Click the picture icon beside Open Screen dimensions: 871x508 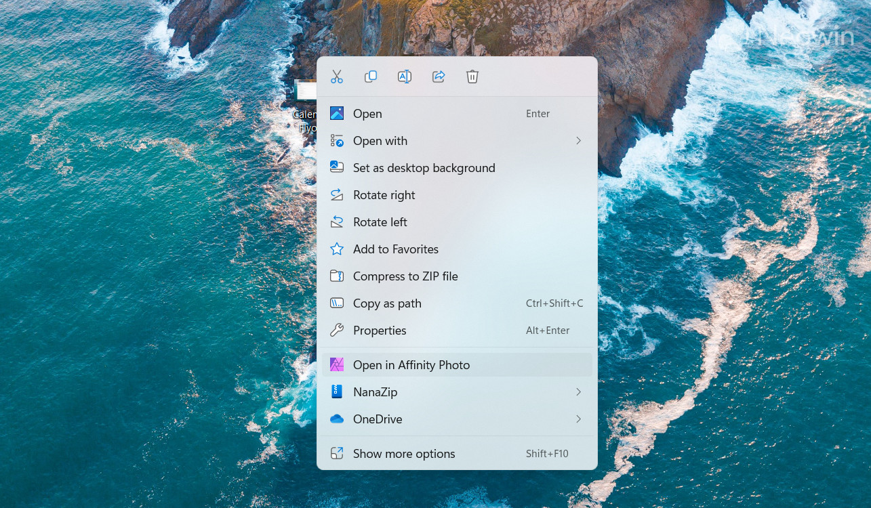tap(337, 114)
